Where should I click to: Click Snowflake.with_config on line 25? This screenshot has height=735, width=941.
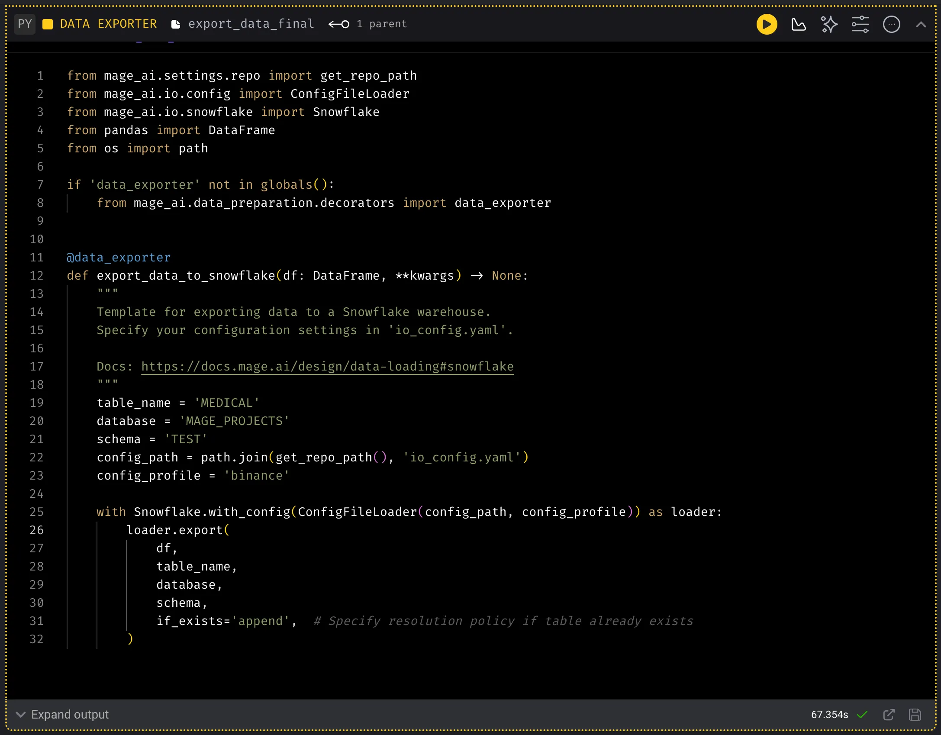click(212, 512)
